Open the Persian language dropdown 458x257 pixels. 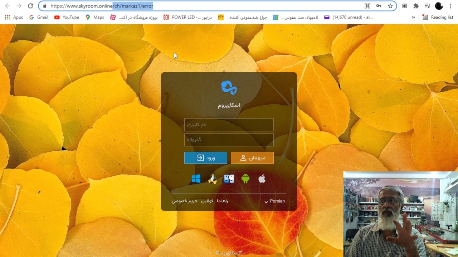(274, 201)
